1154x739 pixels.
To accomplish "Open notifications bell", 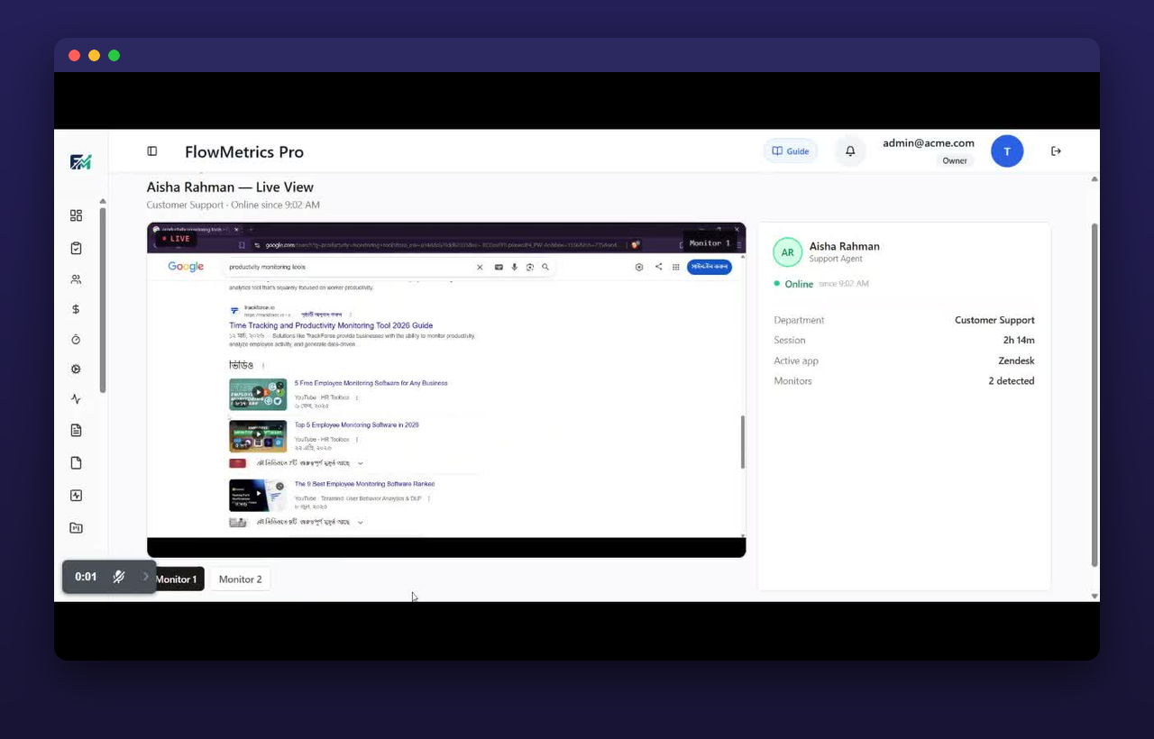I will [850, 151].
